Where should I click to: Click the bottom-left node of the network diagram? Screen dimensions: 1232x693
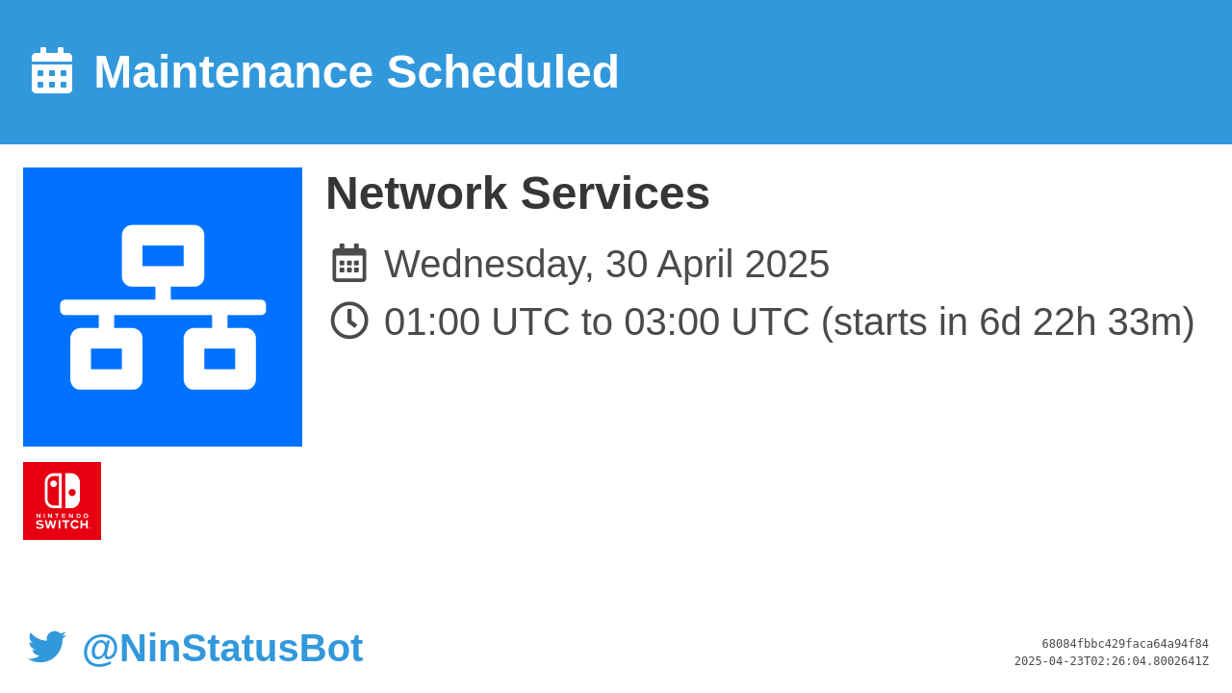tap(106, 359)
